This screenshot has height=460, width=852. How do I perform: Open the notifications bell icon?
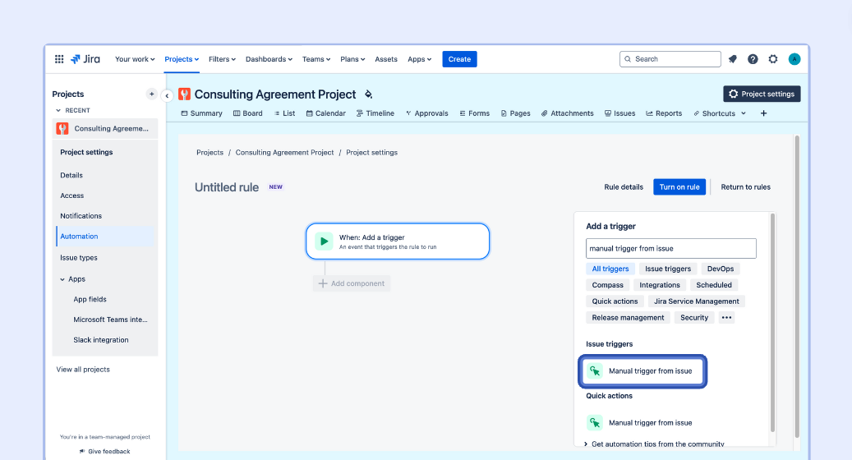732,59
